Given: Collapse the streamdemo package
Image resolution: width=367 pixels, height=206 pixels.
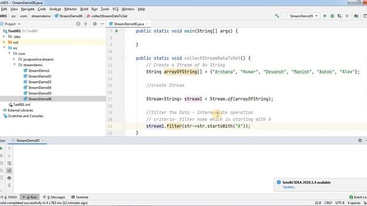Looking at the screenshot, I should pos(14,65).
